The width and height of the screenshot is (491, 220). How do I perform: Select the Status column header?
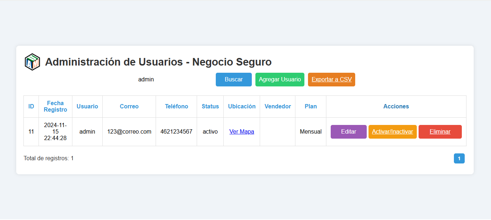[210, 106]
